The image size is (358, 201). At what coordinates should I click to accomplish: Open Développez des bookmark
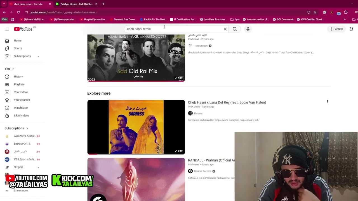62,20
